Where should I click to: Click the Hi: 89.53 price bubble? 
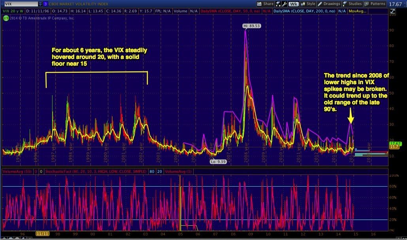250,26
